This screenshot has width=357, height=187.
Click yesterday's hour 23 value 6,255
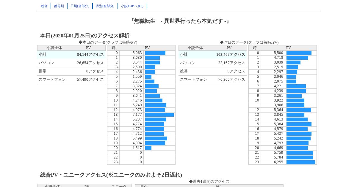(x=278, y=162)
